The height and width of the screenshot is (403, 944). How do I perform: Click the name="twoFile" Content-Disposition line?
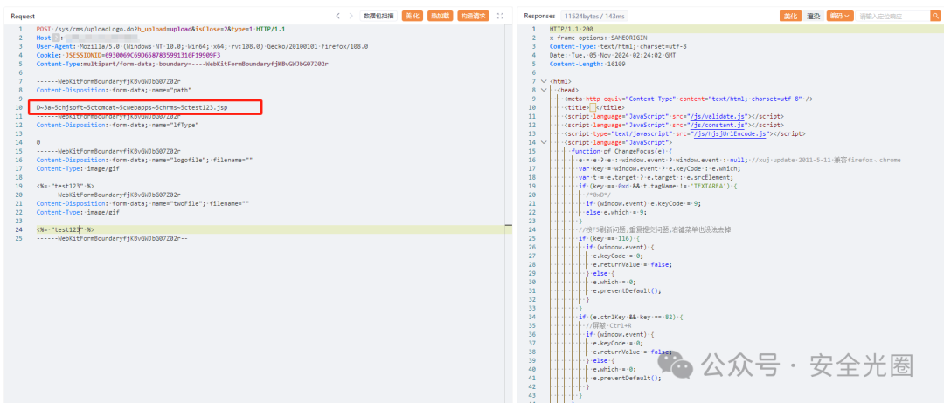coord(142,203)
